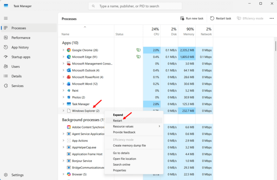The height and width of the screenshot is (180, 277).
Task: Sort by the Memory column header
Action: (x=187, y=31)
